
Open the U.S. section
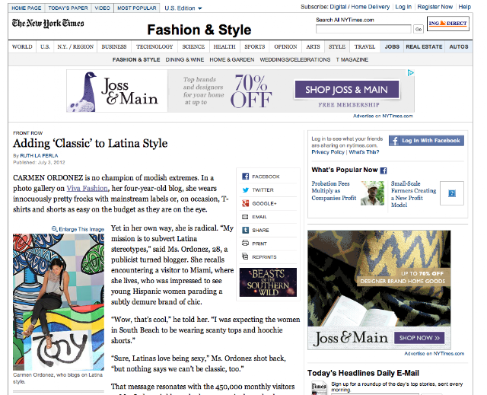click(x=45, y=46)
